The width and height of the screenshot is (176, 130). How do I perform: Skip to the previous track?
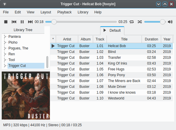(14, 22)
